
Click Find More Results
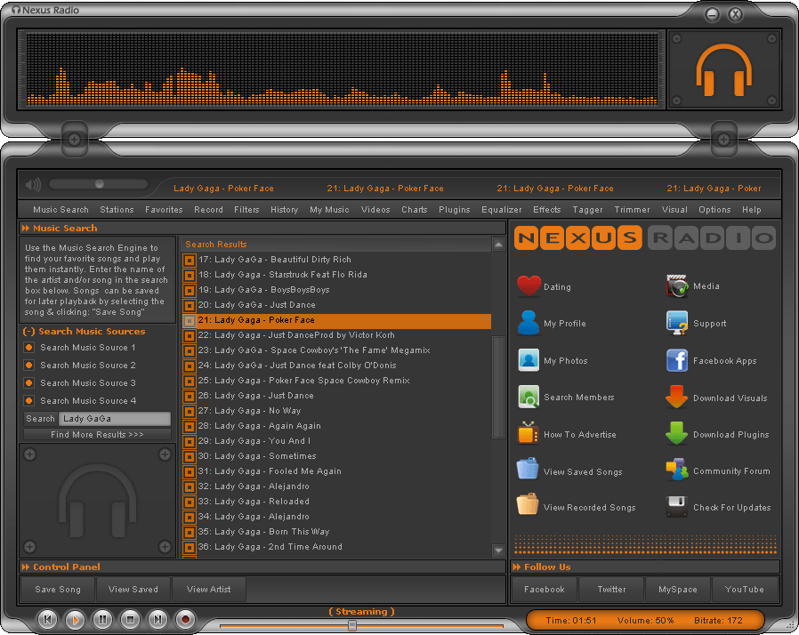pos(98,434)
